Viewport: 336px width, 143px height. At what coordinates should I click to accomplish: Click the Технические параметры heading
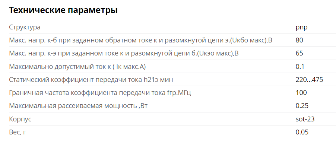63,10
